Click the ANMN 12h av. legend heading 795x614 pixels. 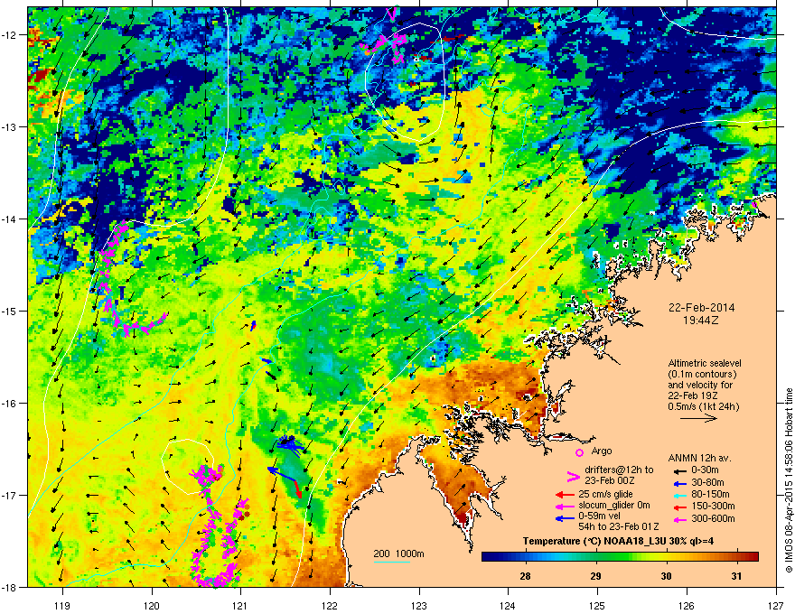699,458
